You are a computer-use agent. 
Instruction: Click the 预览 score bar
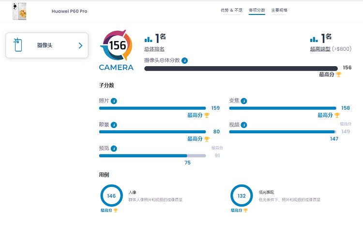click(x=152, y=156)
